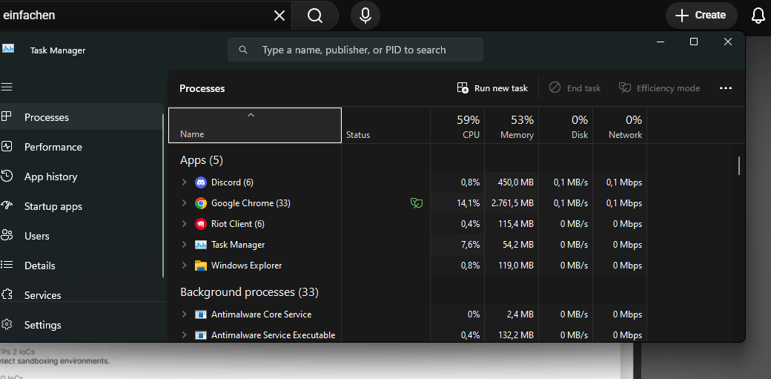
Task: Expand the Antimalware Core Service entry
Action: (185, 314)
